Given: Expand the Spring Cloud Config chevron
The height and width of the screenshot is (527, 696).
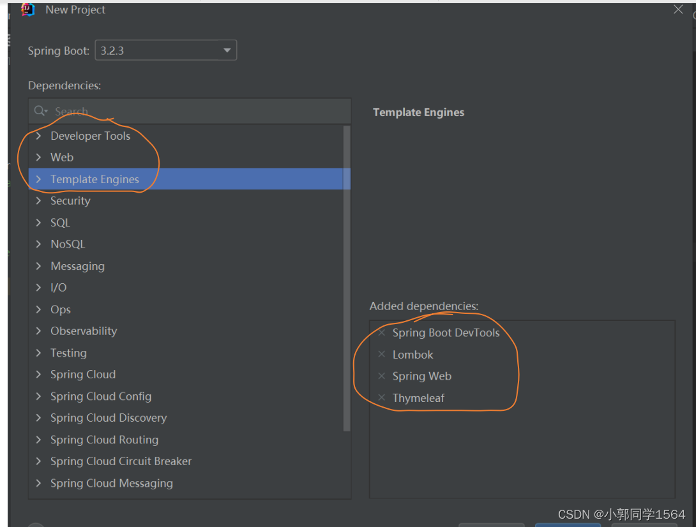Looking at the screenshot, I should tap(38, 396).
